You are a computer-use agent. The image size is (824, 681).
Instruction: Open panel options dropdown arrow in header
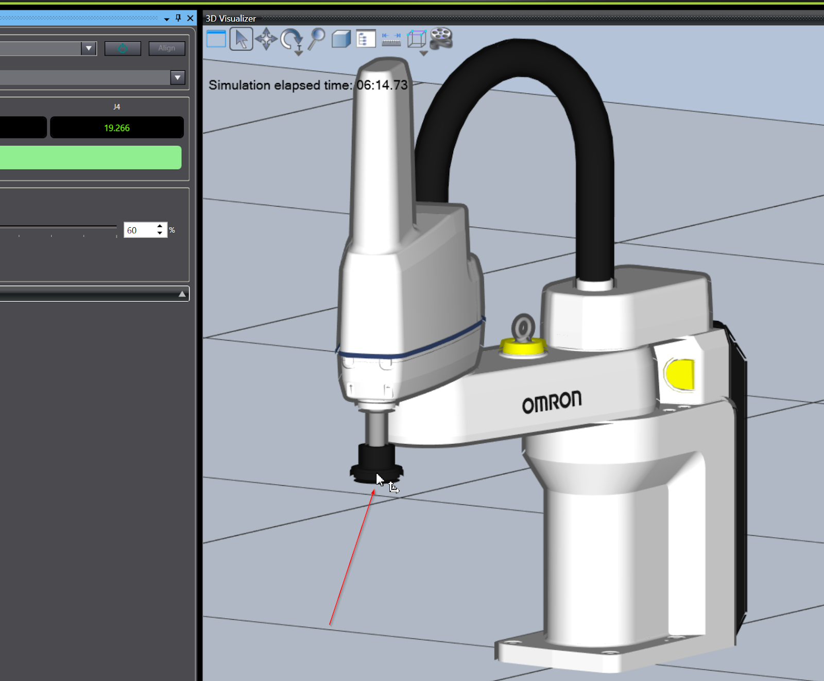[167, 19]
